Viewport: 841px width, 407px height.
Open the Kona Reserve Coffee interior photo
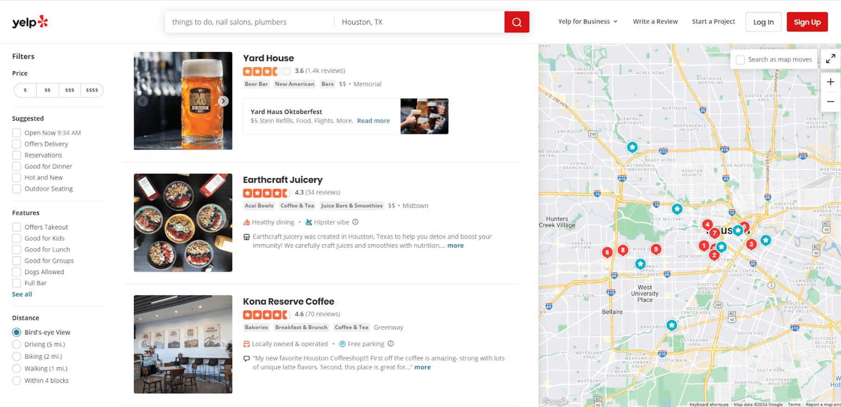coord(183,344)
